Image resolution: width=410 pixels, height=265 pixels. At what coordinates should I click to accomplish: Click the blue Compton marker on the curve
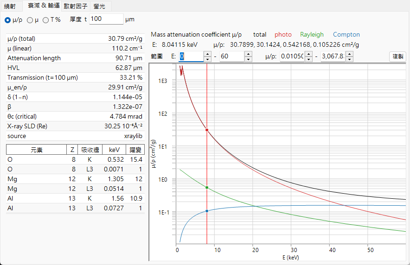coord(207,211)
